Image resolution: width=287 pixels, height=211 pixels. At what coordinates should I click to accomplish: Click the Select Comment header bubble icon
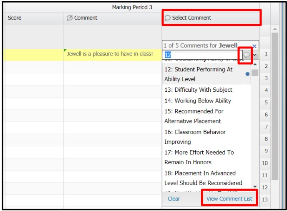167,18
